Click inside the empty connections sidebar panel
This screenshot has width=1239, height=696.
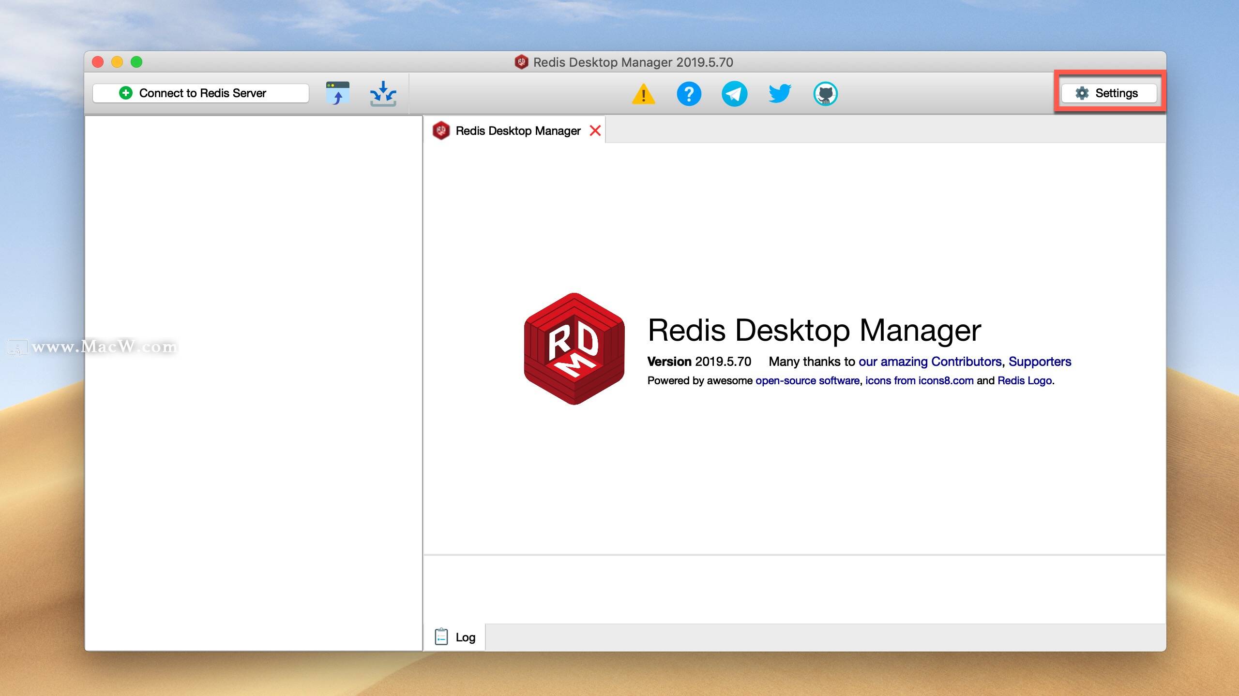click(x=254, y=382)
